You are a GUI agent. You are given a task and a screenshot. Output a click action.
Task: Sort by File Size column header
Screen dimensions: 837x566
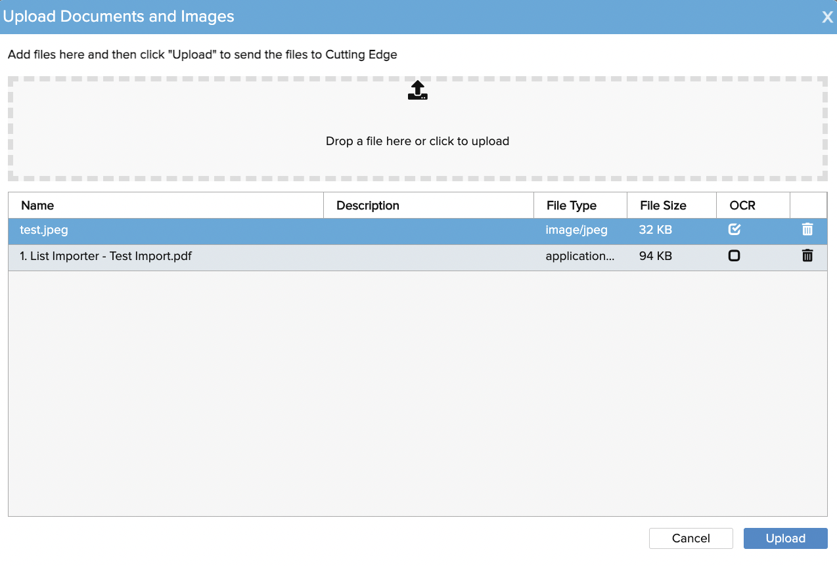[x=663, y=206]
